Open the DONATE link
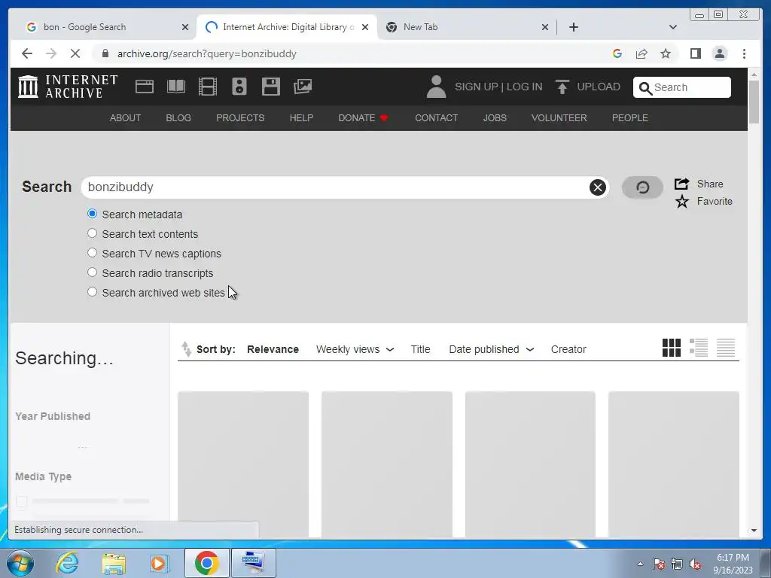Image resolution: width=771 pixels, height=578 pixels. 363,118
